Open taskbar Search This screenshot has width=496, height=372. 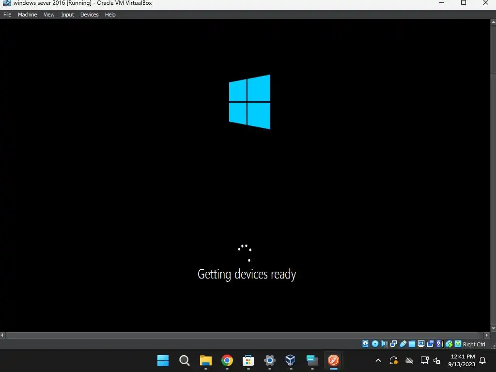pos(184,360)
